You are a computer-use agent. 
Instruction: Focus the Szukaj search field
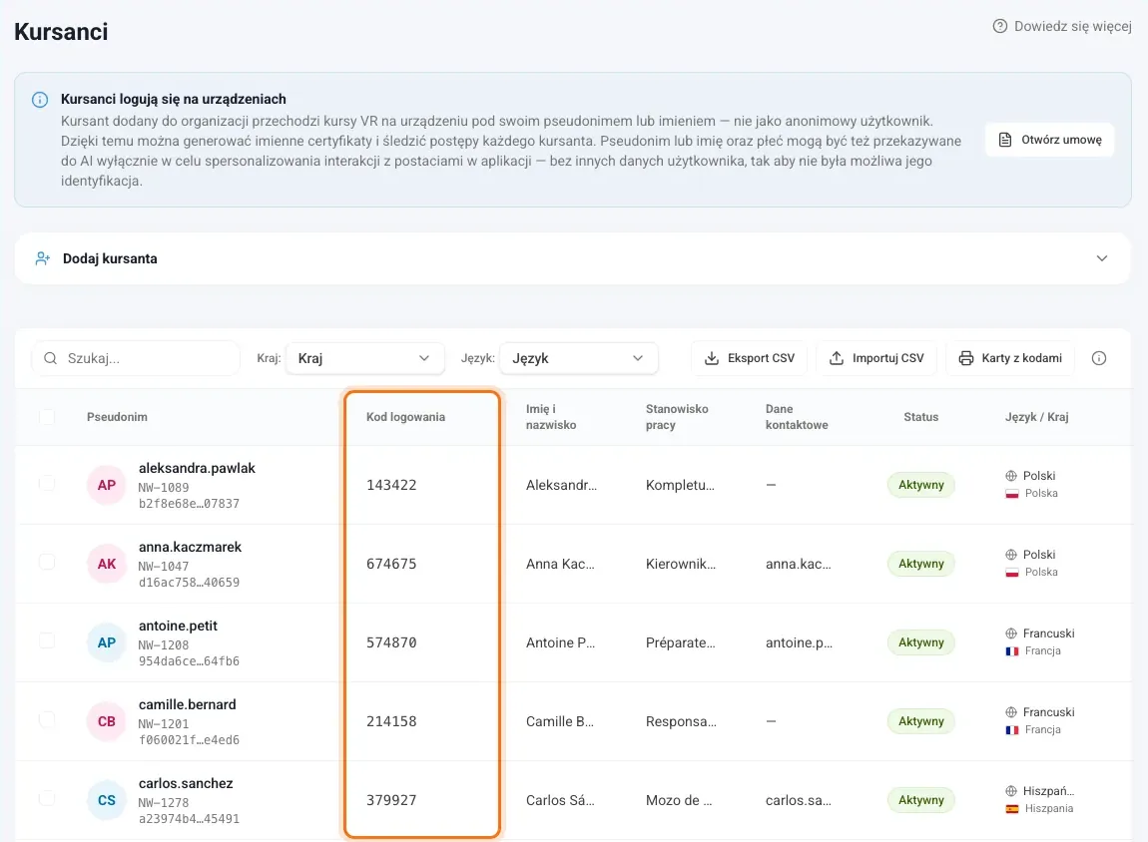136,358
